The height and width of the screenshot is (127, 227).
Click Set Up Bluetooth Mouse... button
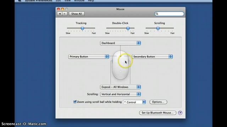pos(157,113)
